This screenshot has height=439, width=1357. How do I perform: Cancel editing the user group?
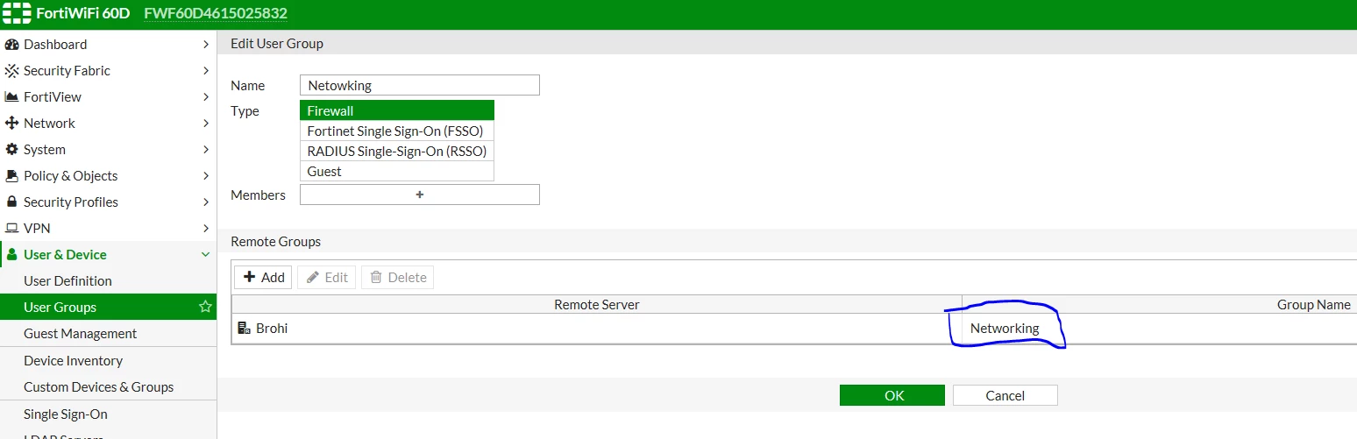click(x=1005, y=395)
